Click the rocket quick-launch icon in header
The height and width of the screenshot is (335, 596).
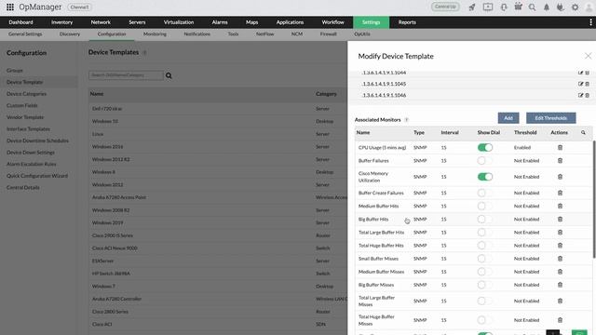(472, 7)
